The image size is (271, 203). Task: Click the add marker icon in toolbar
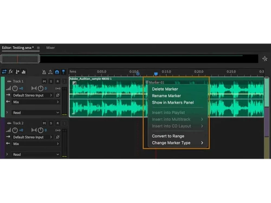[63, 72]
